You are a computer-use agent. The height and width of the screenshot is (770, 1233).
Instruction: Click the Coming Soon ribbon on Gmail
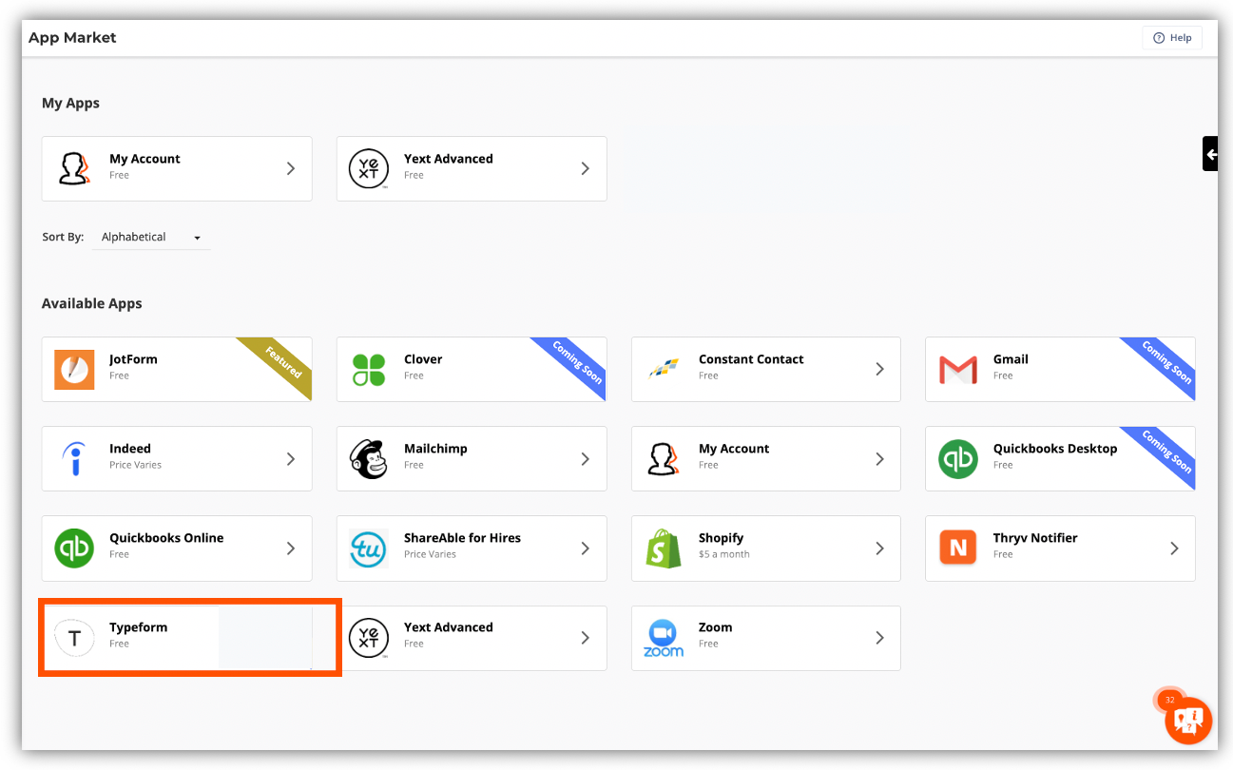click(x=1166, y=363)
